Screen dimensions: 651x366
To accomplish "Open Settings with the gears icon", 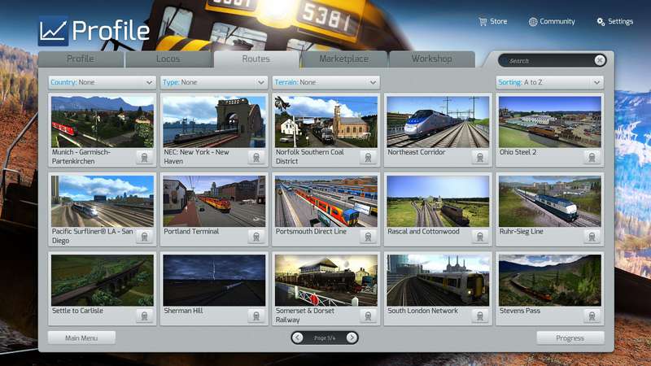I will (x=601, y=22).
